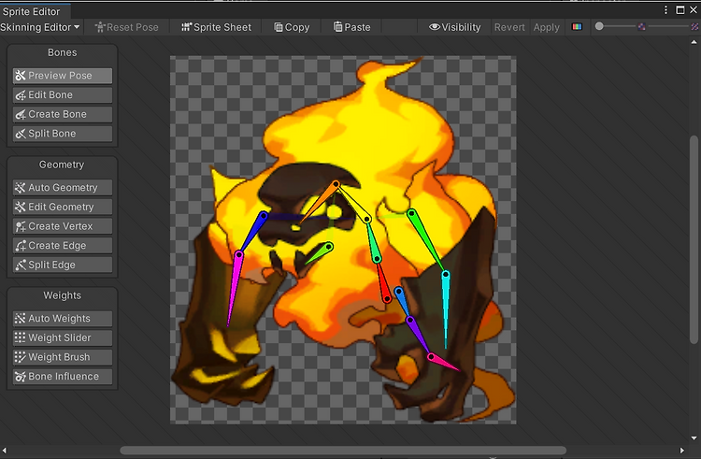Click Reset Pose in toolbar
This screenshot has height=459, width=701.
coord(126,27)
